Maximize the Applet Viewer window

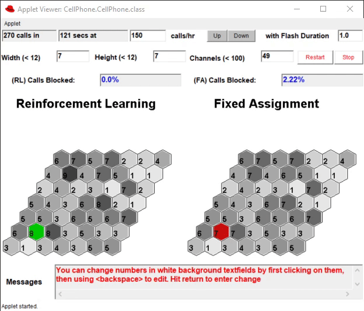323,9
